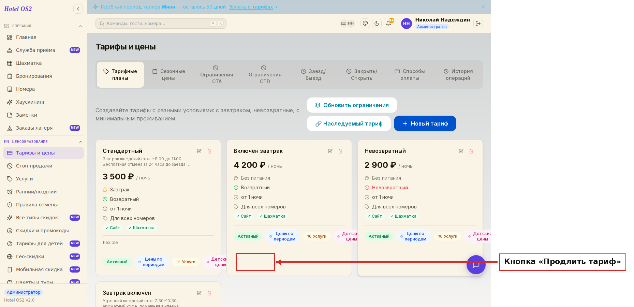Toggle dark mode with moon icon
634x307 pixels.
(377, 24)
